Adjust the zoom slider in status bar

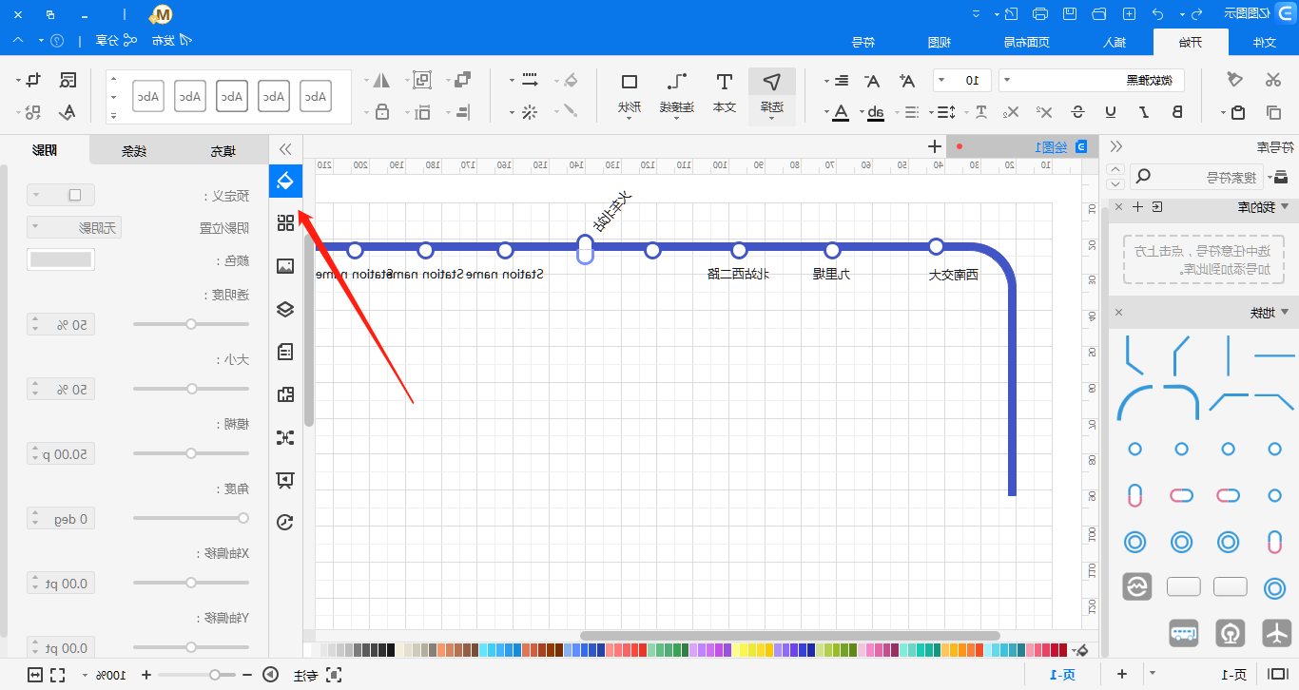(197, 675)
